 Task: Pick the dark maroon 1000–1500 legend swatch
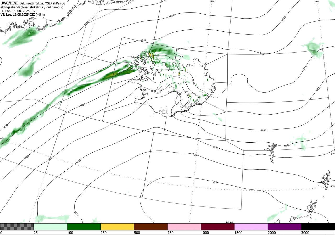(x=218, y=227)
